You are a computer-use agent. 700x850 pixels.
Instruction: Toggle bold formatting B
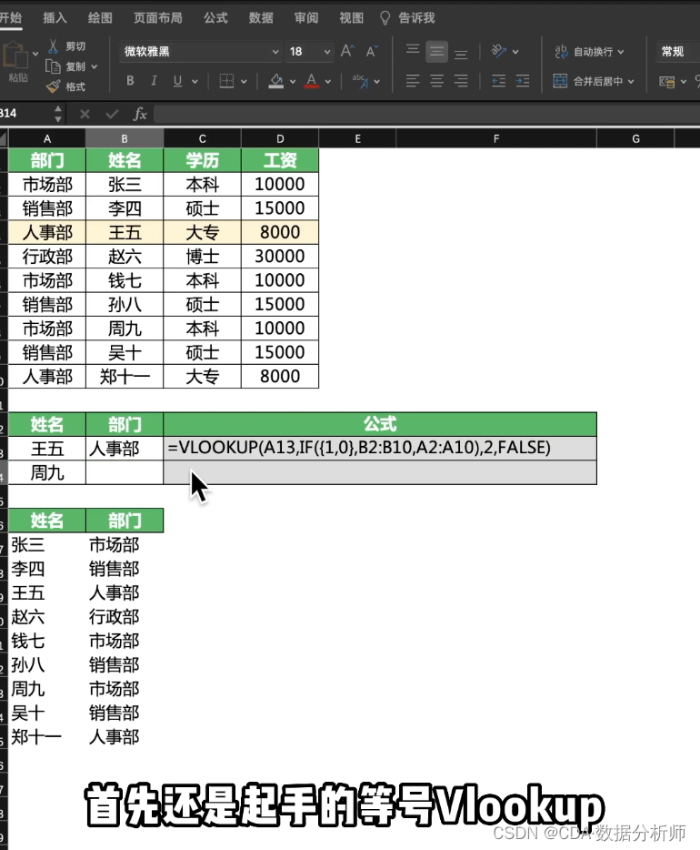[x=130, y=81]
